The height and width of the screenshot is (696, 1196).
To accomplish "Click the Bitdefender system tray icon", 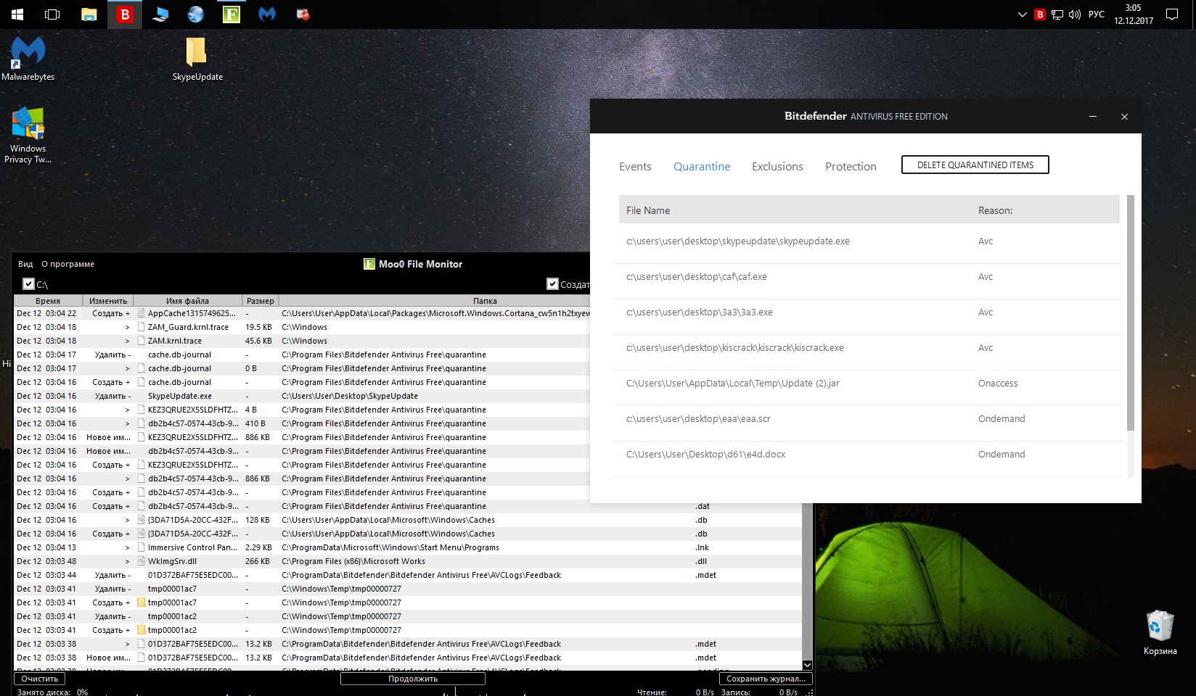I will [x=1039, y=14].
